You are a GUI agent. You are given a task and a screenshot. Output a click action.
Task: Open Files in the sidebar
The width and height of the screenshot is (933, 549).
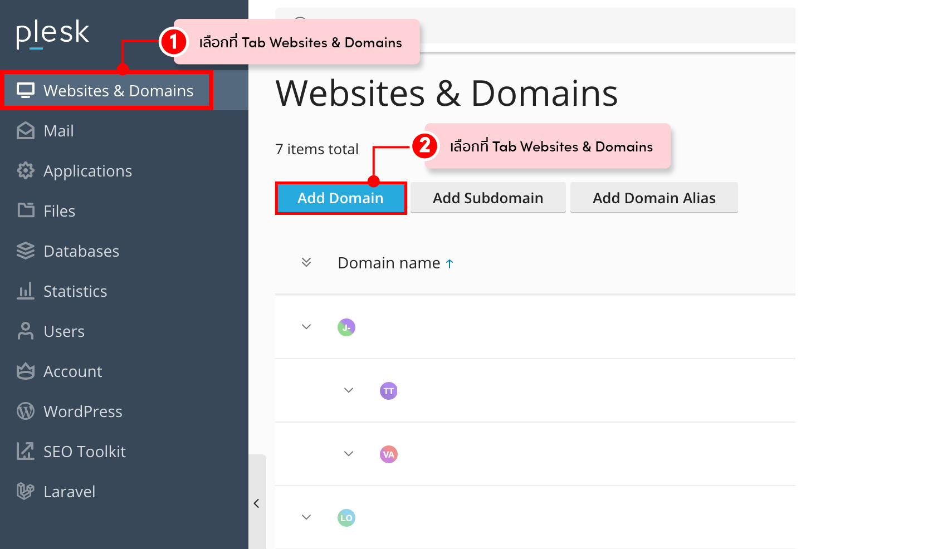tap(124, 210)
